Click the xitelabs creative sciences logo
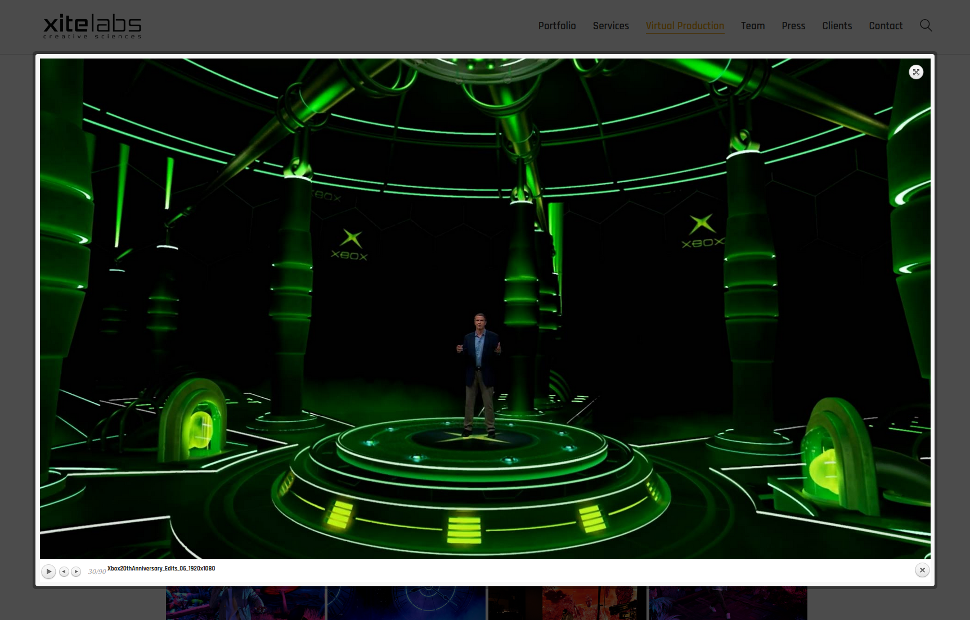This screenshot has width=970, height=620. 92,26
